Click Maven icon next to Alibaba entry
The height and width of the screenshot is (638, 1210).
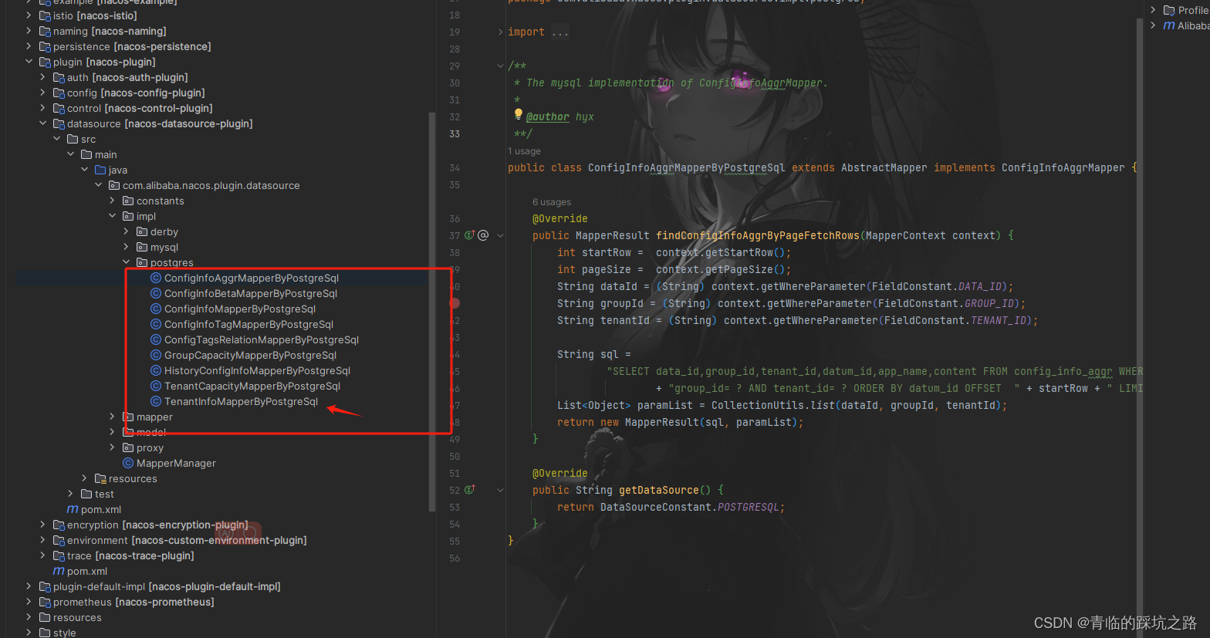point(1169,25)
